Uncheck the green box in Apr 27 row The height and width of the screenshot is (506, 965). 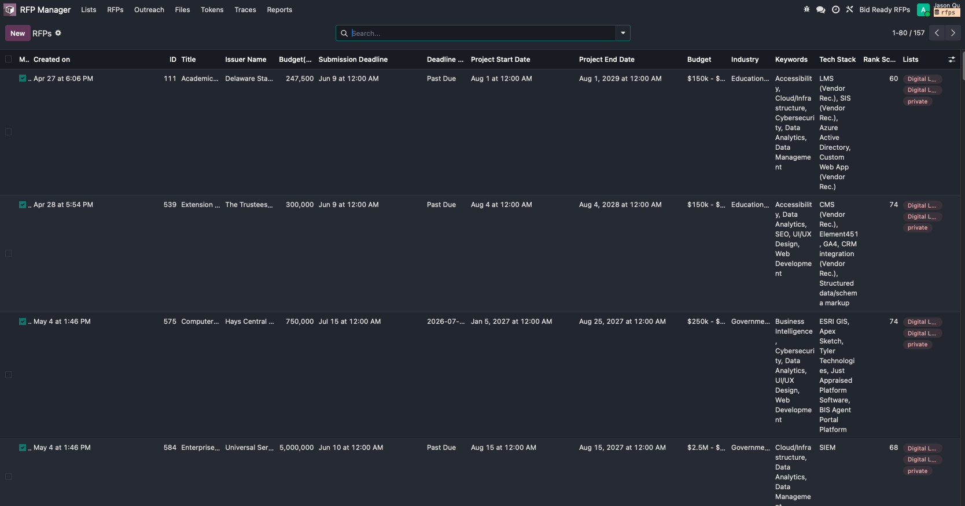[23, 79]
